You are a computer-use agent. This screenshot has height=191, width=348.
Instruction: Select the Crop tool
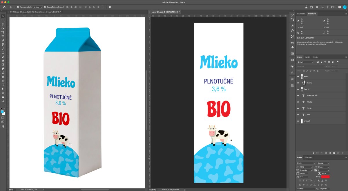click(3, 32)
